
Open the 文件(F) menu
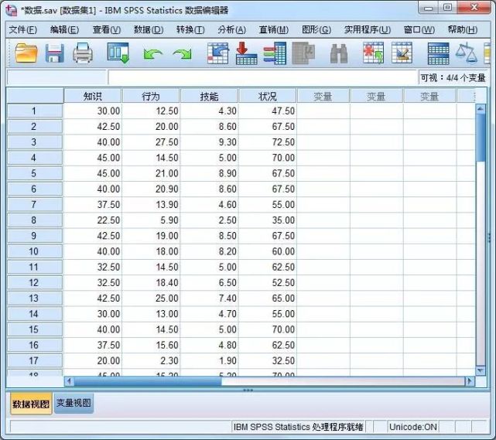22,29
